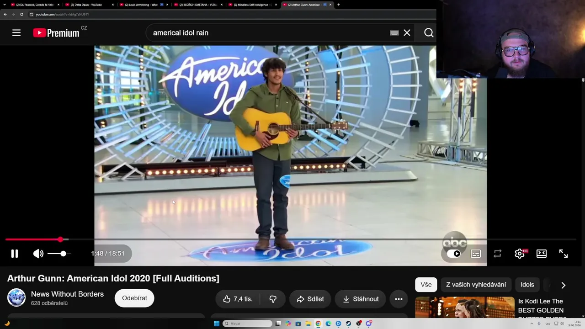Viewport: 585px width, 329px height.
Task: Like the video (7,4 tis.)
Action: (238, 299)
